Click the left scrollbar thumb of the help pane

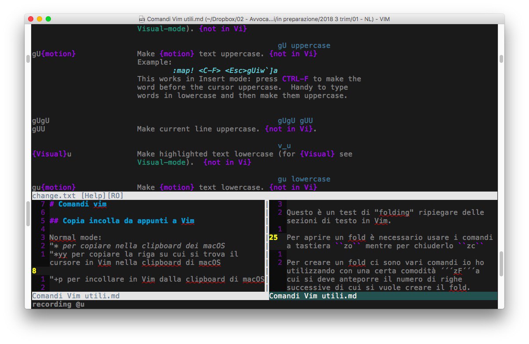point(28,59)
